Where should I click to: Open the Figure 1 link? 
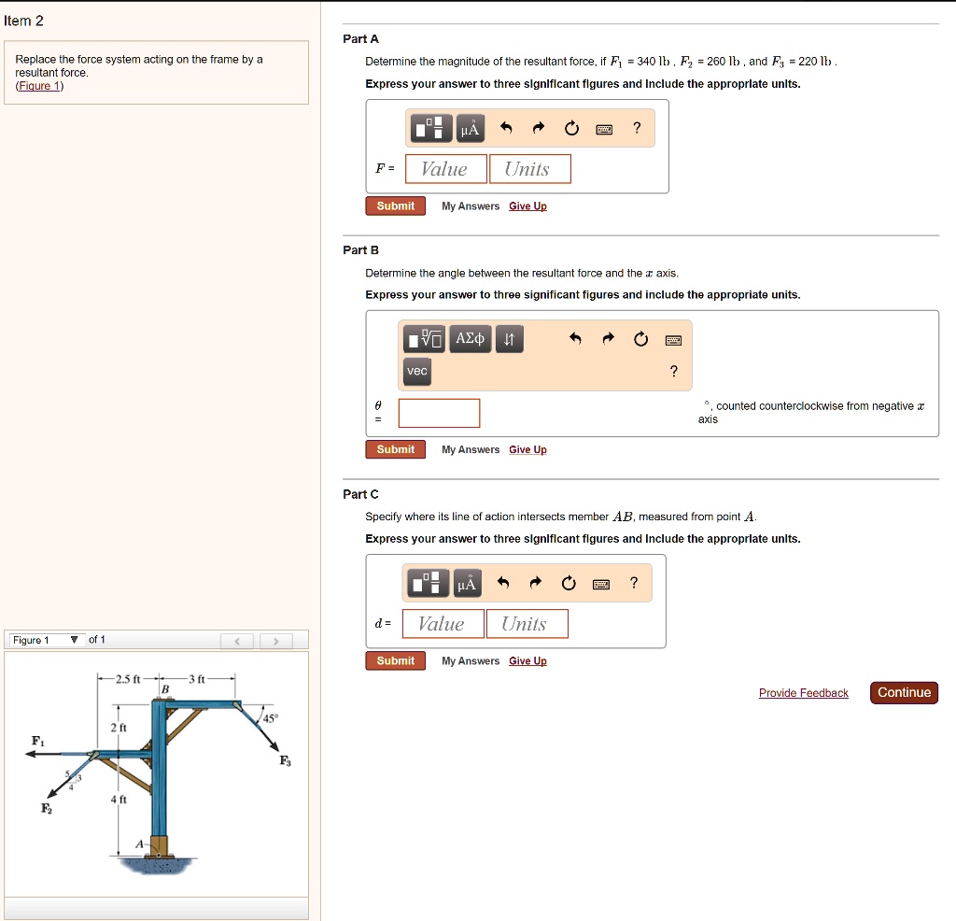(39, 86)
